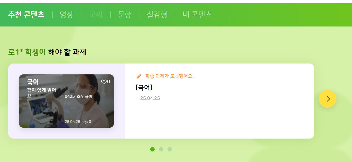352x162 pixels.
Task: Select the second pagination dot
Action: click(x=161, y=149)
